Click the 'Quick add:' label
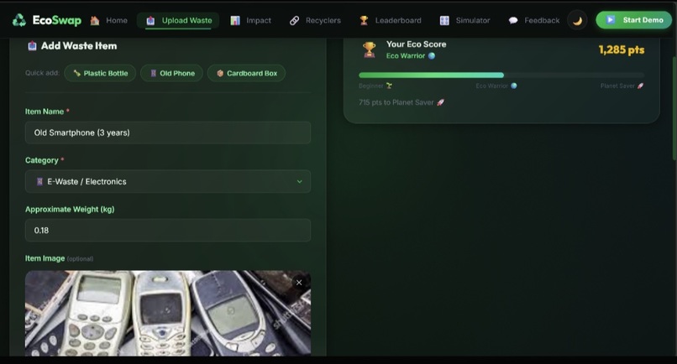Screen dimensions: 677x364 point(42,73)
